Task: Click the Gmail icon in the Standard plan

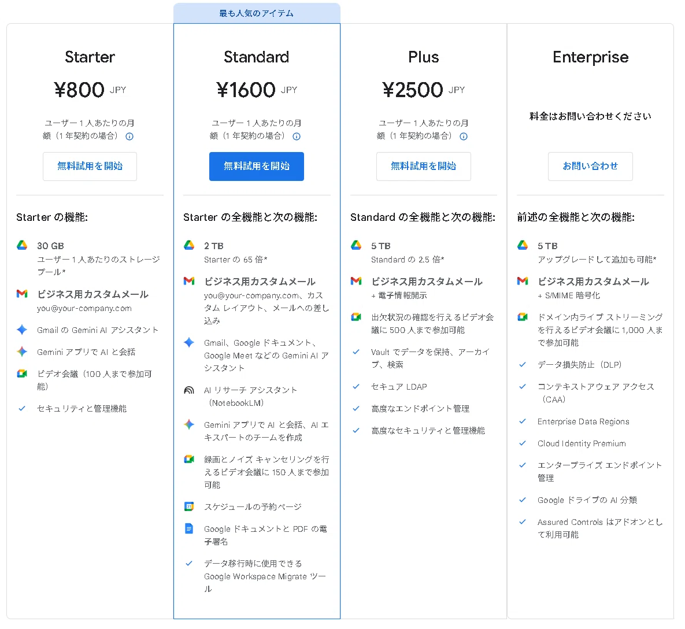Action: (x=189, y=281)
